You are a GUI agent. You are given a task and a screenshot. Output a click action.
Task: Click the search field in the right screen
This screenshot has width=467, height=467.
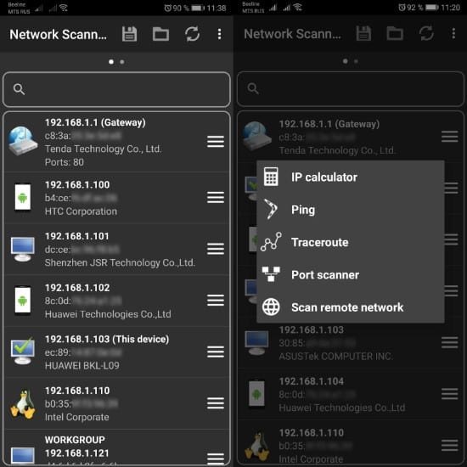[x=351, y=88]
